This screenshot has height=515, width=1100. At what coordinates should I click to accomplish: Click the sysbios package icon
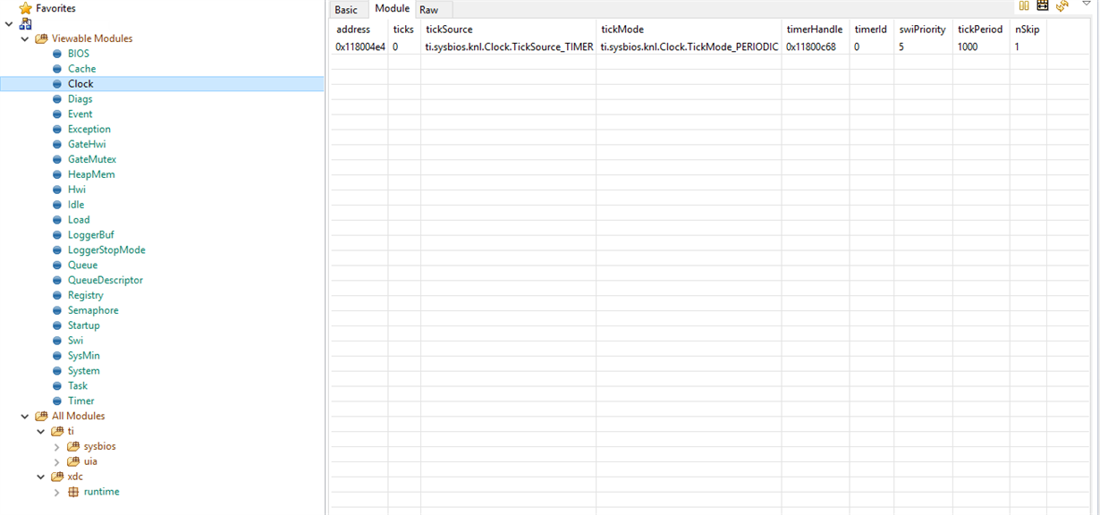[73, 446]
